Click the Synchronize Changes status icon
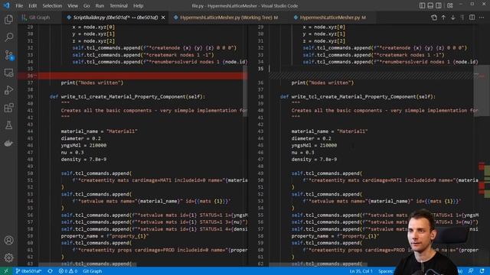 pyautogui.click(x=50, y=271)
